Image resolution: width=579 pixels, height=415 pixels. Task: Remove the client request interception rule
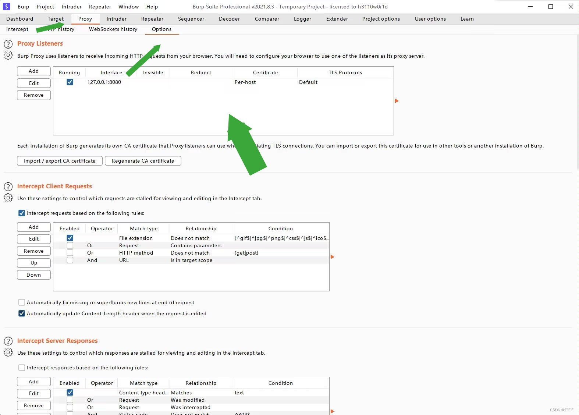pyautogui.click(x=34, y=251)
